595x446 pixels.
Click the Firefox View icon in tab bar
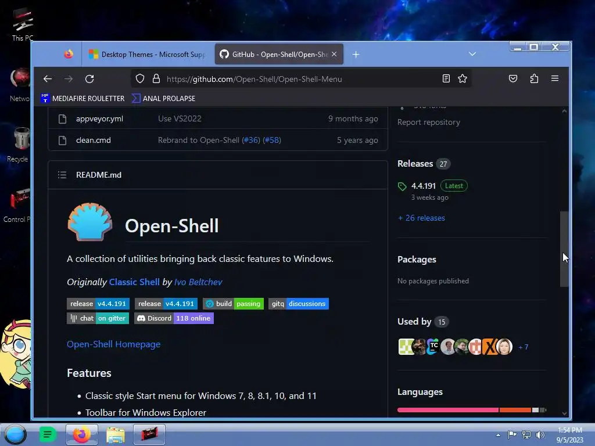coord(69,54)
